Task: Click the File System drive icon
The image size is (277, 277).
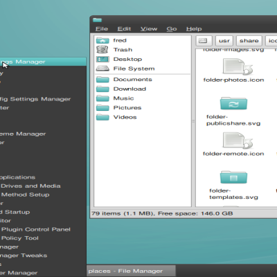Action: (x=102, y=69)
